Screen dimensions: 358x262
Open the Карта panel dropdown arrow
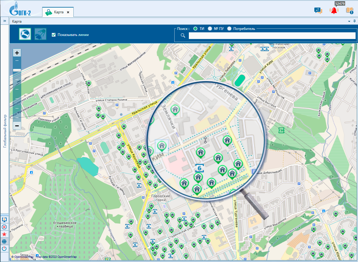[x=349, y=21]
